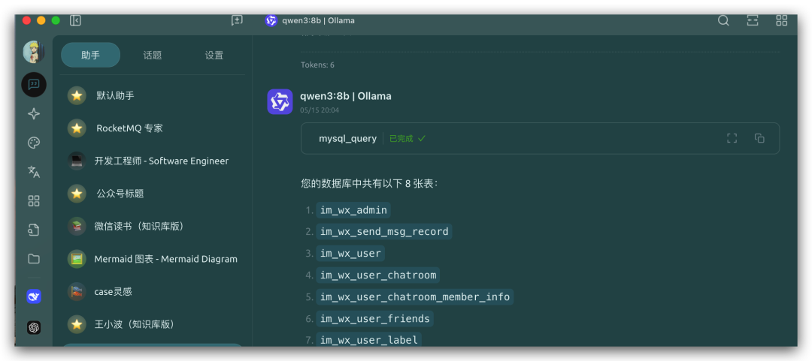The image size is (812, 361).
Task: Click the qwen3:8b message avatar icon
Action: (x=280, y=101)
